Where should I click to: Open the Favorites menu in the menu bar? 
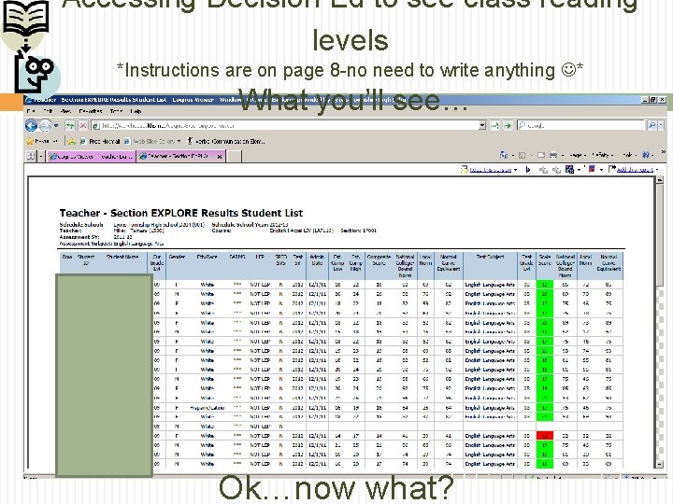coord(91,111)
